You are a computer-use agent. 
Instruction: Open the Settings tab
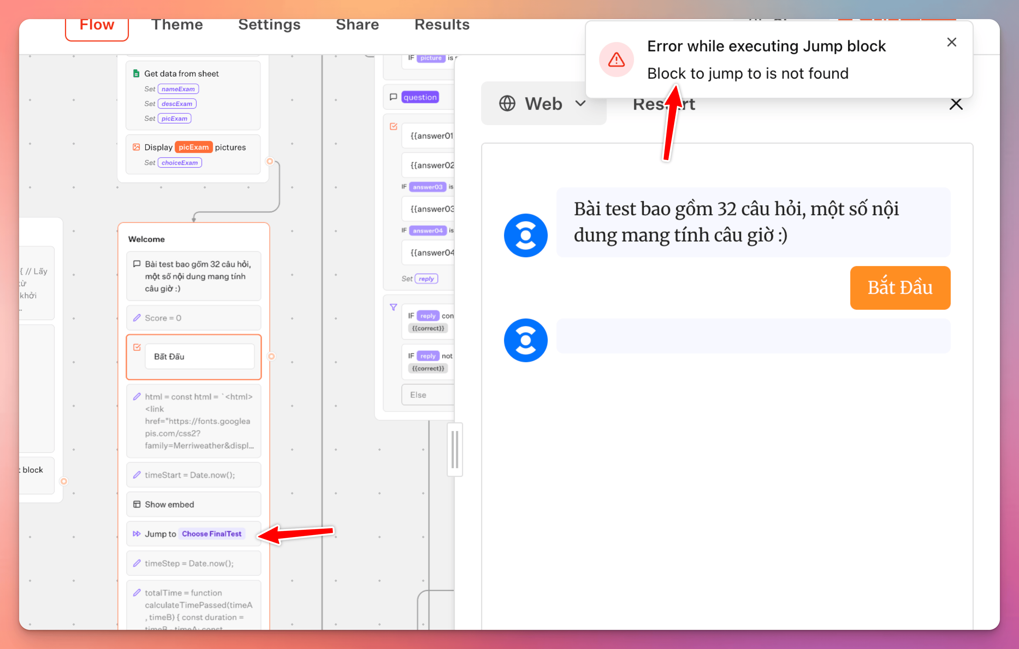coord(269,25)
